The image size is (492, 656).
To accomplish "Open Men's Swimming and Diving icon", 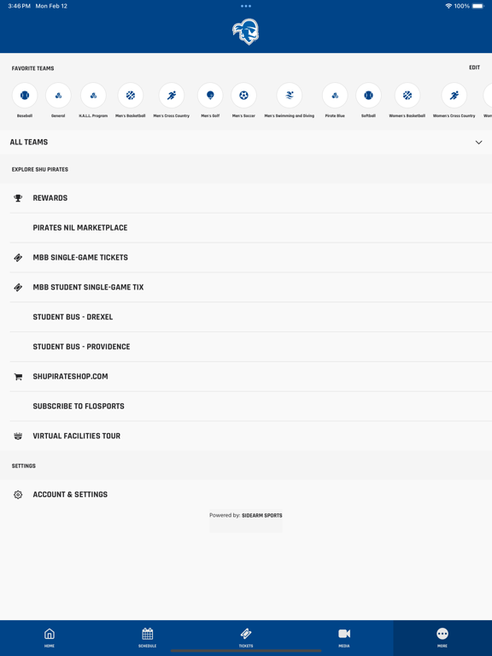I will [290, 96].
